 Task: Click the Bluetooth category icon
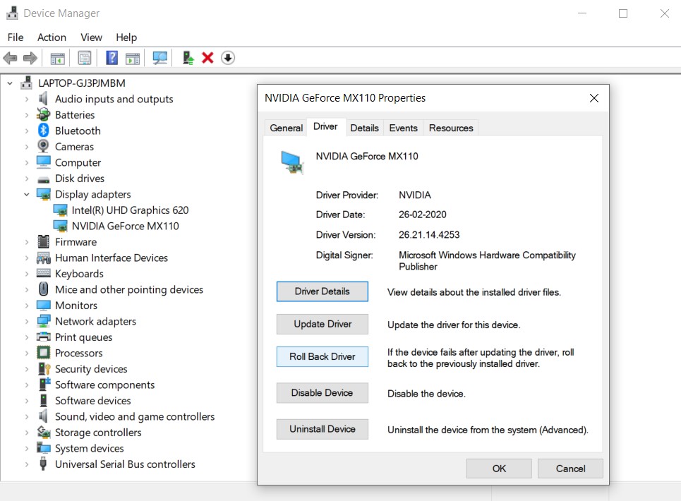(44, 131)
